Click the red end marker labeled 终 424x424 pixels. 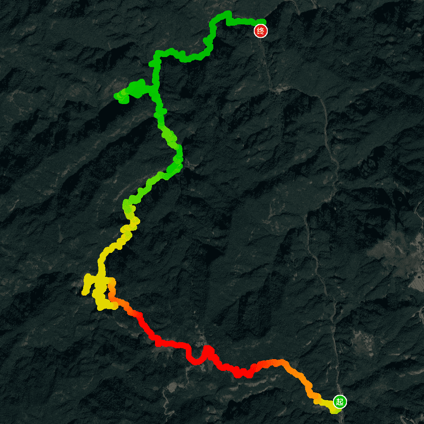pos(261,31)
